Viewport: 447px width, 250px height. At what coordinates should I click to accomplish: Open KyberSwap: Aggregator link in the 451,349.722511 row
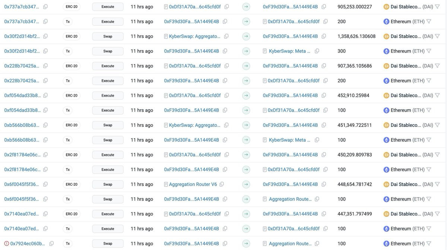tap(194, 125)
